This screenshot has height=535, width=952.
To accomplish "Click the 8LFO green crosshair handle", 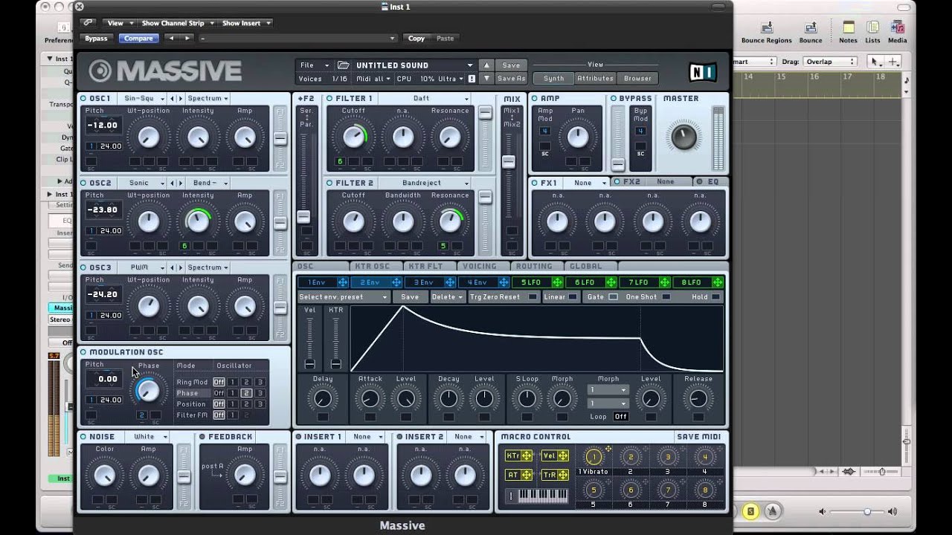I will [718, 282].
